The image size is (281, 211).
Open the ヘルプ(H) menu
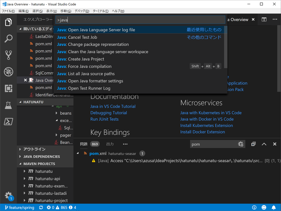pos(118,11)
